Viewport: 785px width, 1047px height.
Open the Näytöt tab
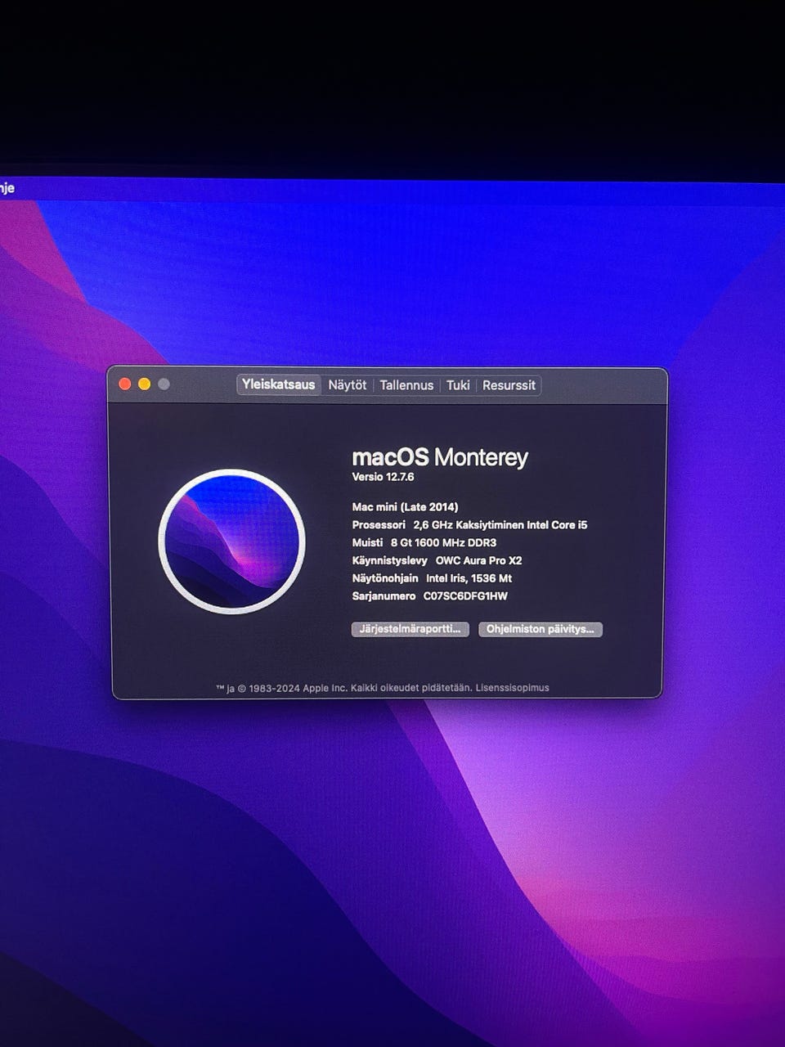[348, 385]
